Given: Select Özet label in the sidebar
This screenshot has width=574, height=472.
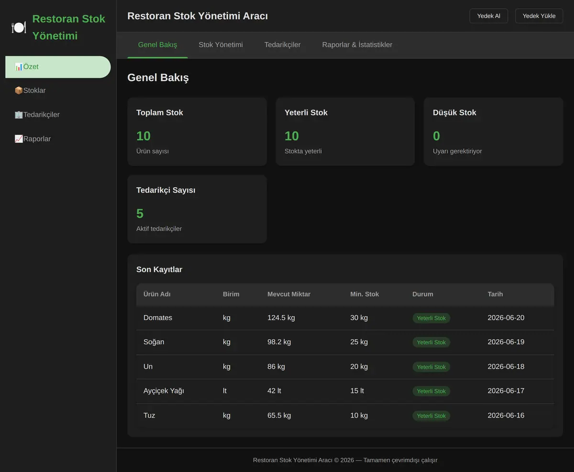Looking at the screenshot, I should coord(31,67).
